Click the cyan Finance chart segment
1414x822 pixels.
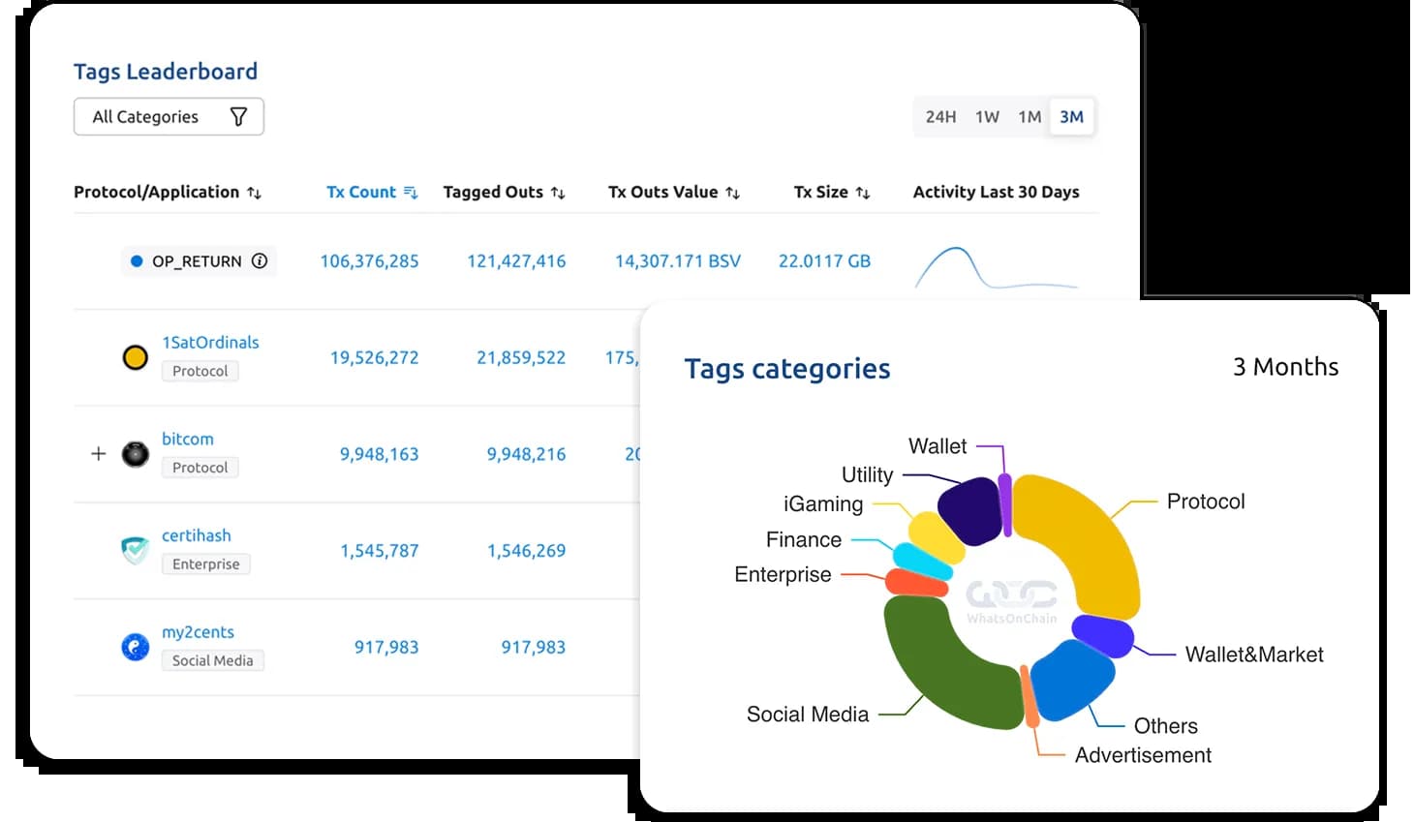922,560
